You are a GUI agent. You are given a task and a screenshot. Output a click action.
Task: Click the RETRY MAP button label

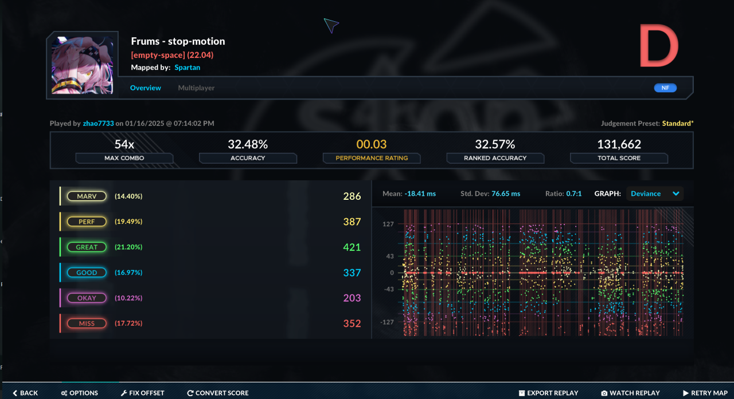tap(709, 393)
